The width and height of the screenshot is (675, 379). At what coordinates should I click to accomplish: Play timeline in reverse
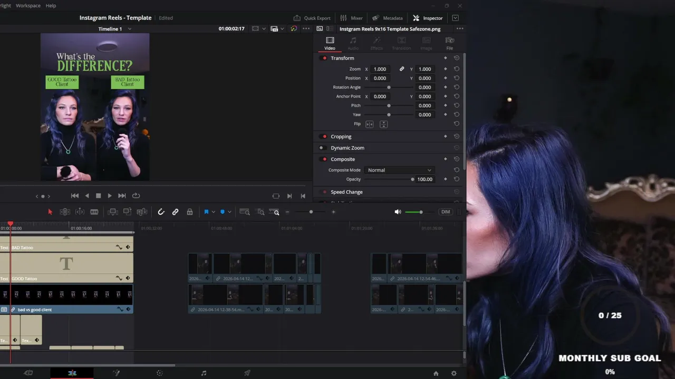[x=87, y=196]
